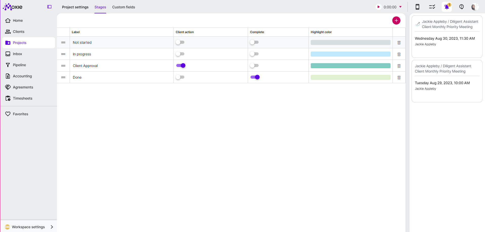Image resolution: width=485 pixels, height=232 pixels.
Task: Enable Client action for the Done stage
Action: tap(180, 77)
